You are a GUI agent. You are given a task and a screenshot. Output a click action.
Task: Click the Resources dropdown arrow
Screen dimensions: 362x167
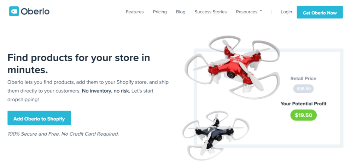pos(261,11)
